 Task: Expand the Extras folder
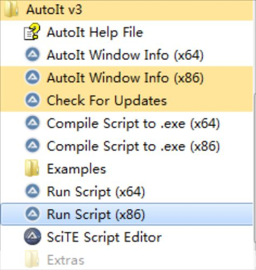coord(126,260)
